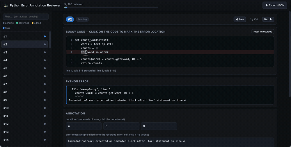291x147 pixels.
Task: Click the blue #2 badge
Action: [70, 19]
